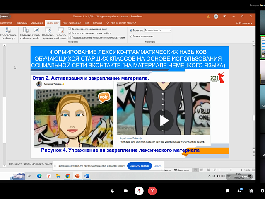Screen dimensions: 265x199
Task: Toggle the muted microphone button
Action: click(x=139, y=191)
